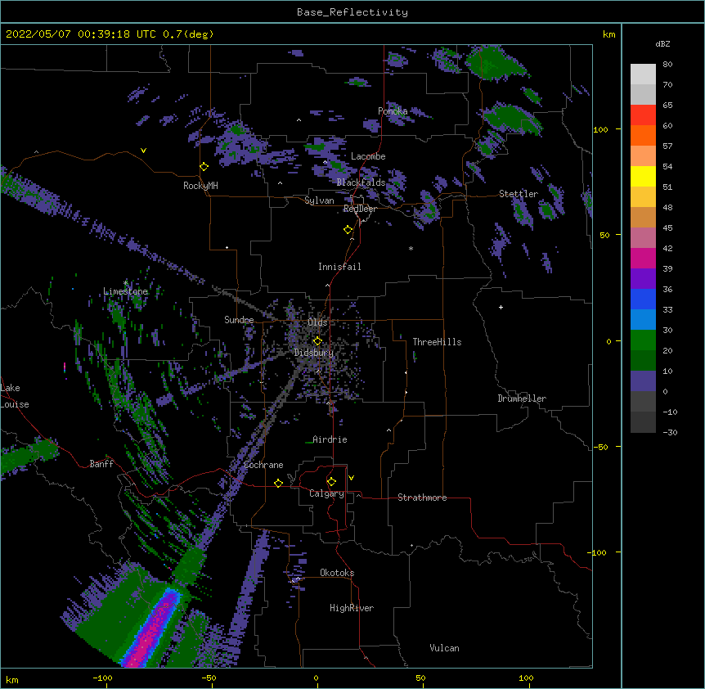This screenshot has height=689, width=705.
Task: Select the RedDeer city label
Action: coord(360,209)
